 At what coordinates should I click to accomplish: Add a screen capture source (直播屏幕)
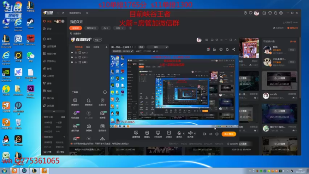click(x=136, y=134)
